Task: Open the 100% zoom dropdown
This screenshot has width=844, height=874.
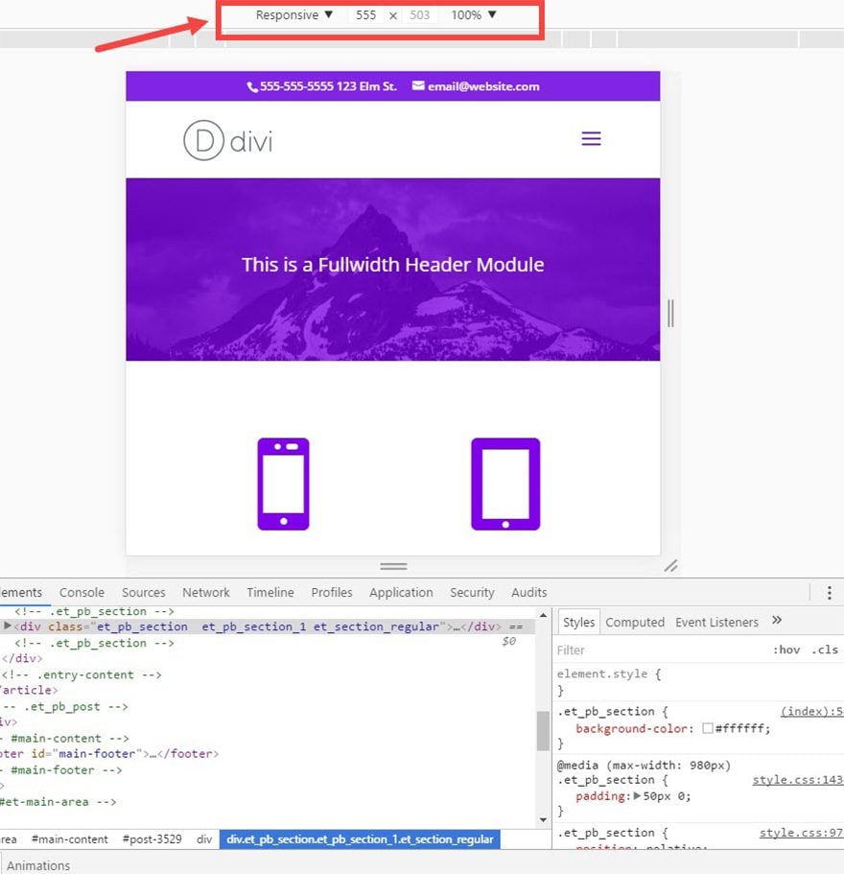Action: pyautogui.click(x=474, y=15)
